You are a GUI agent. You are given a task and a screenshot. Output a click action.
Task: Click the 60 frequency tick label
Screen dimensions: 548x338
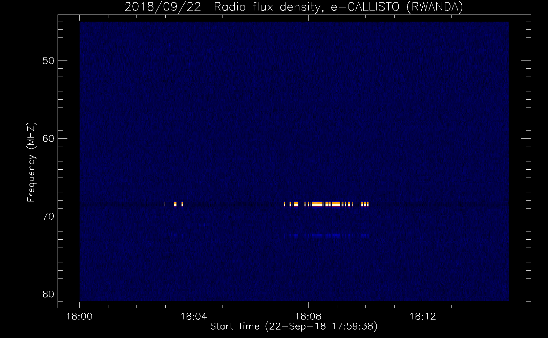(48, 139)
